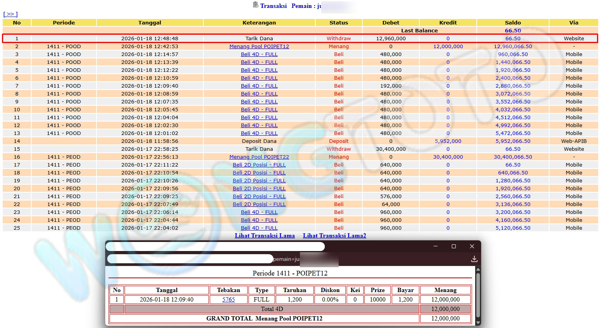This screenshot has height=328, width=599.
Task: Click the popup window address bar
Action: 190,259
